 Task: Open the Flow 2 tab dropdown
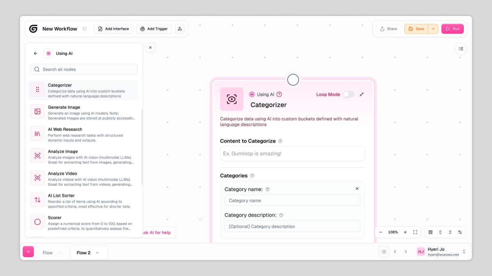[x=97, y=253]
